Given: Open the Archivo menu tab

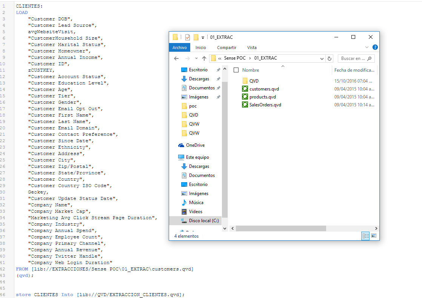Looking at the screenshot, I should 180,48.
